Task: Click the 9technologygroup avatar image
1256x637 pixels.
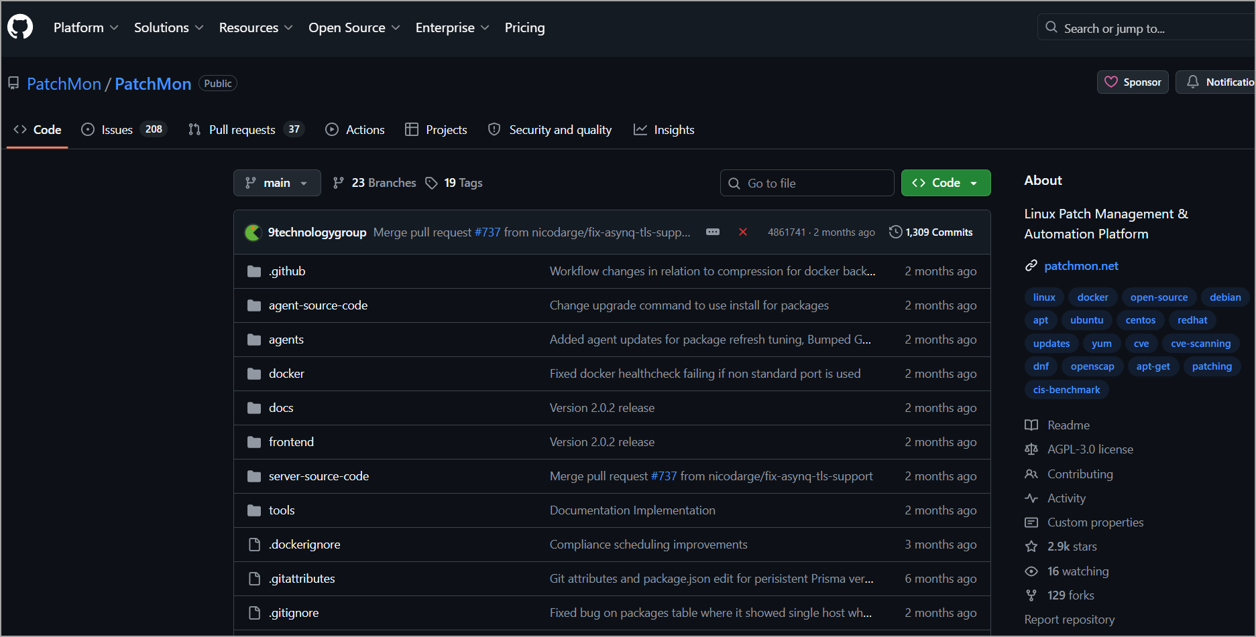Action: (253, 232)
